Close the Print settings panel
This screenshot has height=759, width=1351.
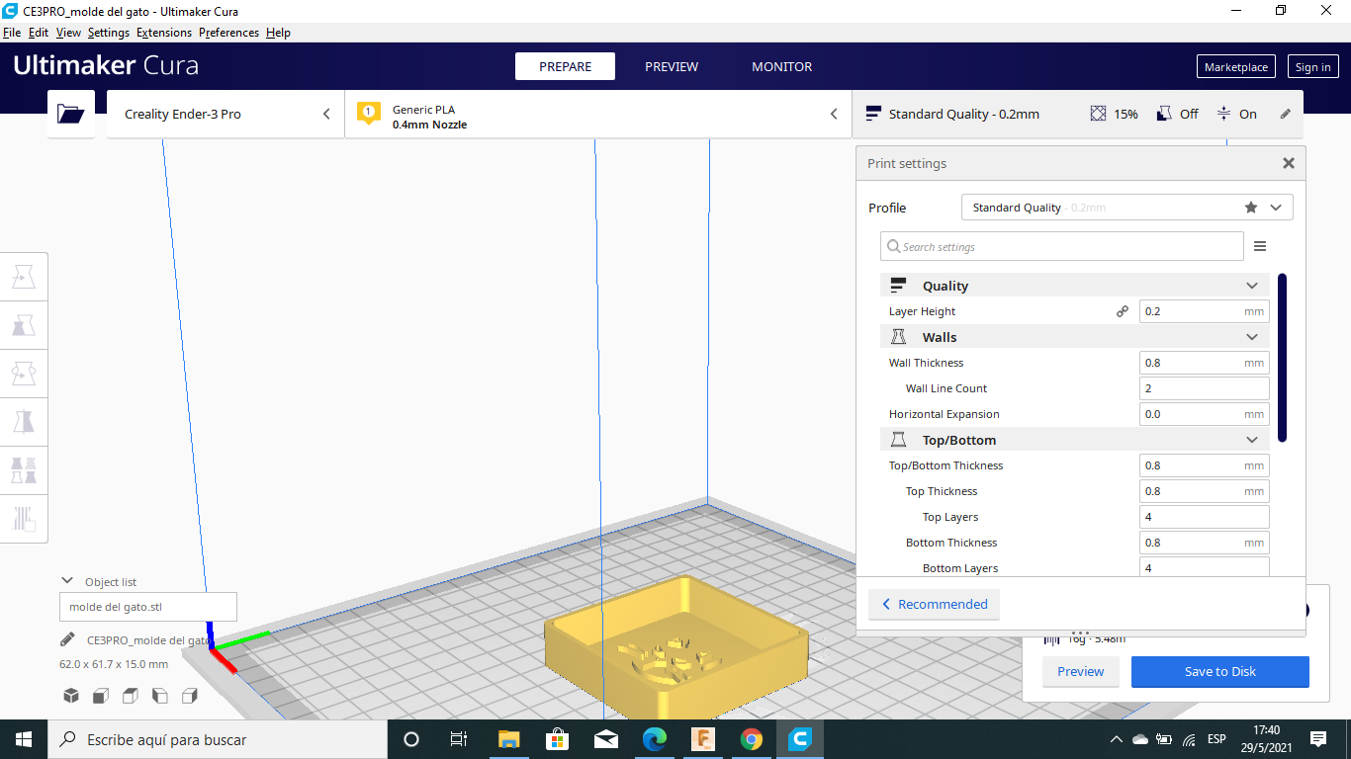[1288, 163]
